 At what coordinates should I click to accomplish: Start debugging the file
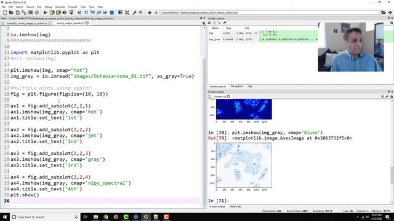79,12
